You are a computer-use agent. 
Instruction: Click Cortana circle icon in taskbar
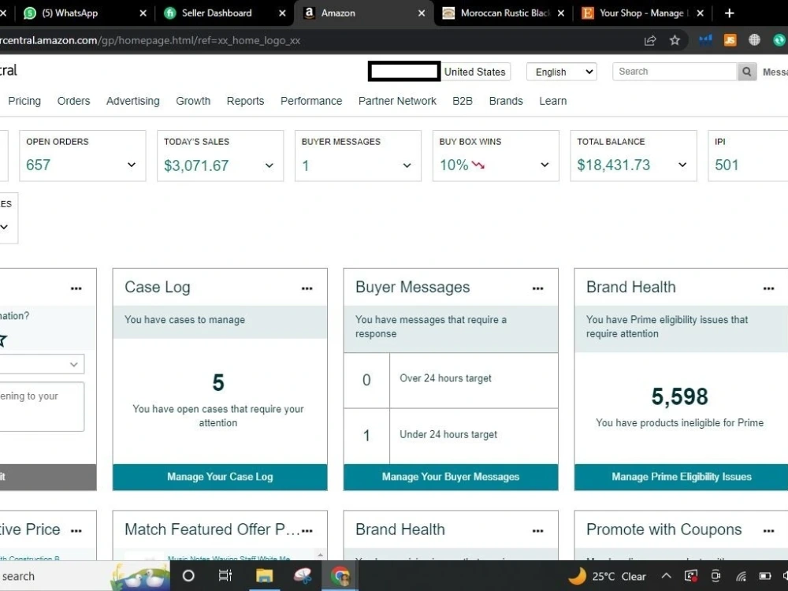click(188, 575)
